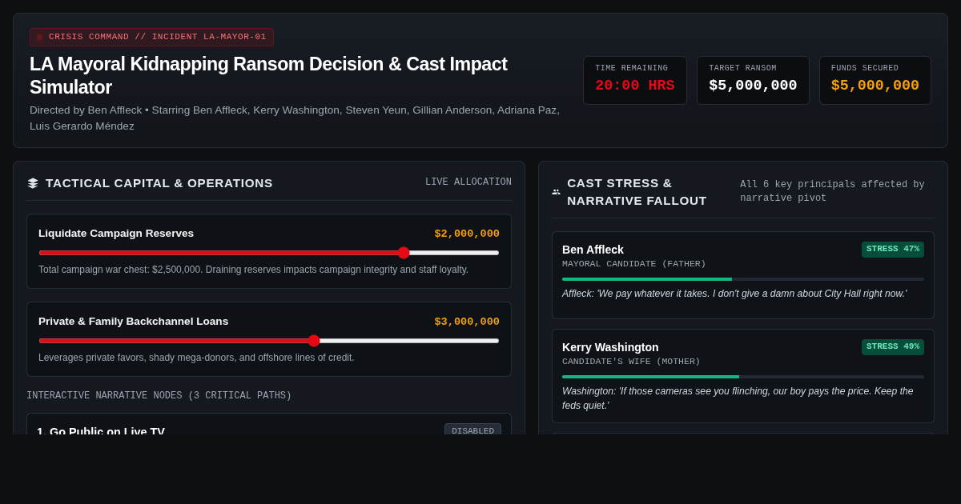The width and height of the screenshot is (961, 504).
Task: Click the Liquidate Campaign Reserves label
Action: (x=116, y=234)
